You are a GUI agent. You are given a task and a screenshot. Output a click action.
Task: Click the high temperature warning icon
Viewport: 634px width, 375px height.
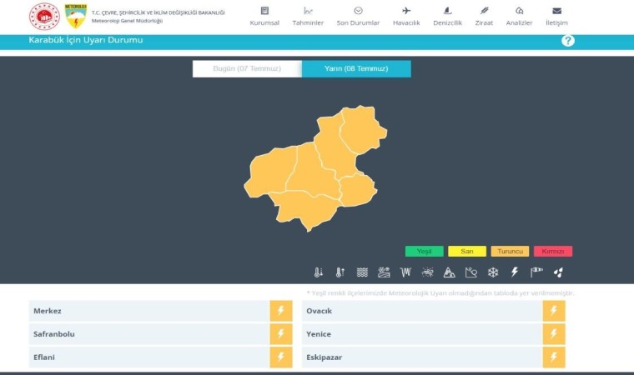pos(340,272)
